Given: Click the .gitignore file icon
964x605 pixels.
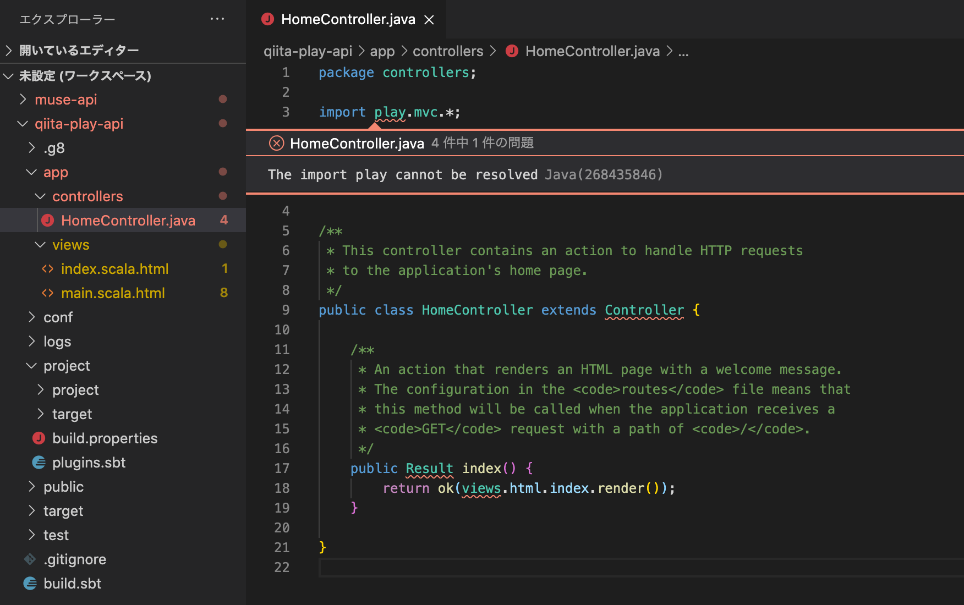Looking at the screenshot, I should pos(30,559).
